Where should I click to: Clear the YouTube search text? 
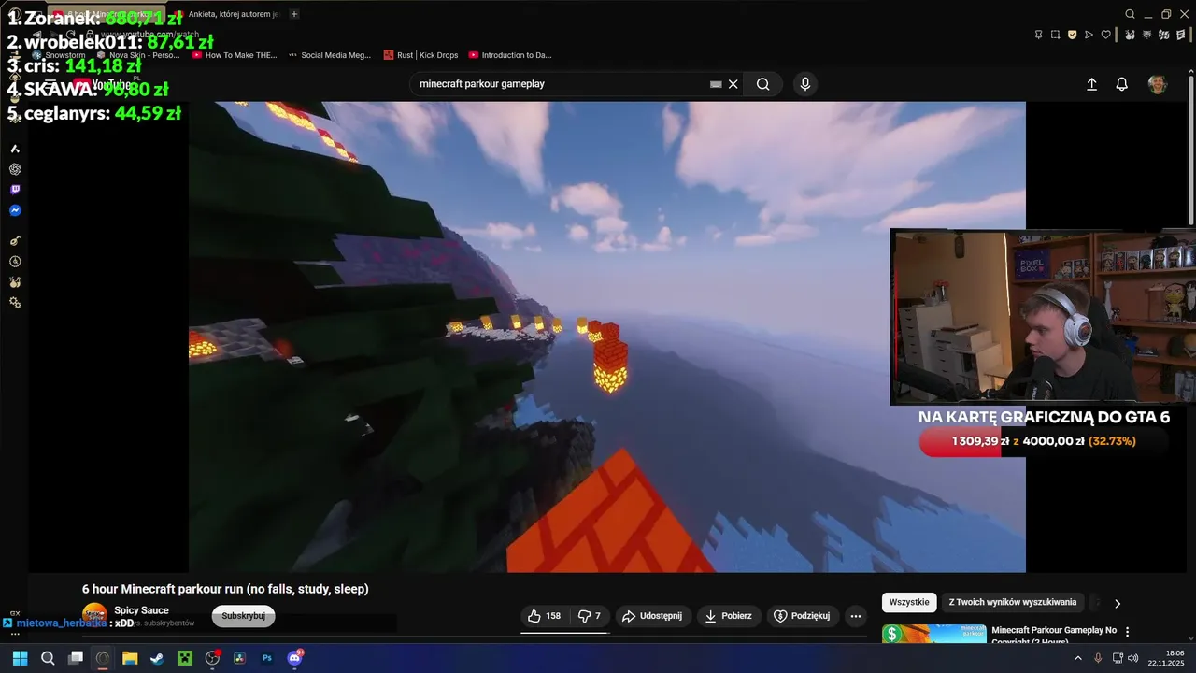(733, 84)
